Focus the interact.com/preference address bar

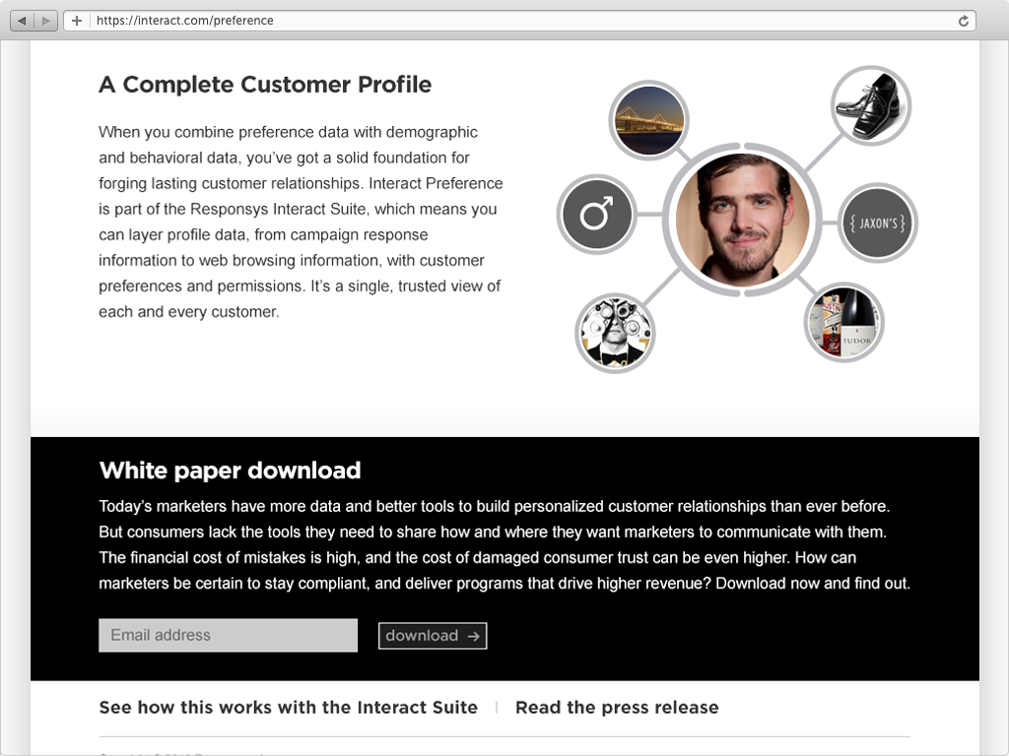click(x=521, y=21)
